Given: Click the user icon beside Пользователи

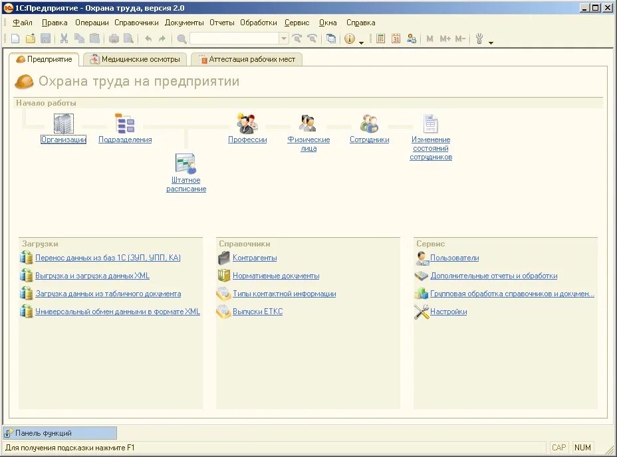Looking at the screenshot, I should pyautogui.click(x=422, y=258).
